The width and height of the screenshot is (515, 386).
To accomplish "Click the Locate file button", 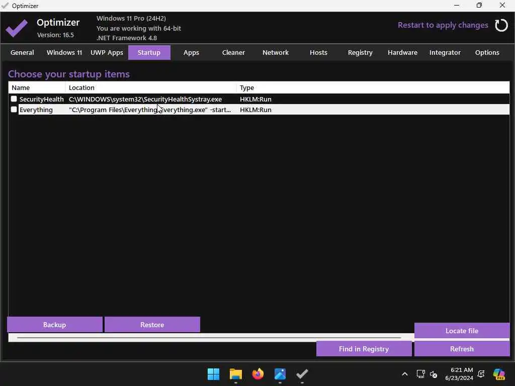I will [x=462, y=331].
